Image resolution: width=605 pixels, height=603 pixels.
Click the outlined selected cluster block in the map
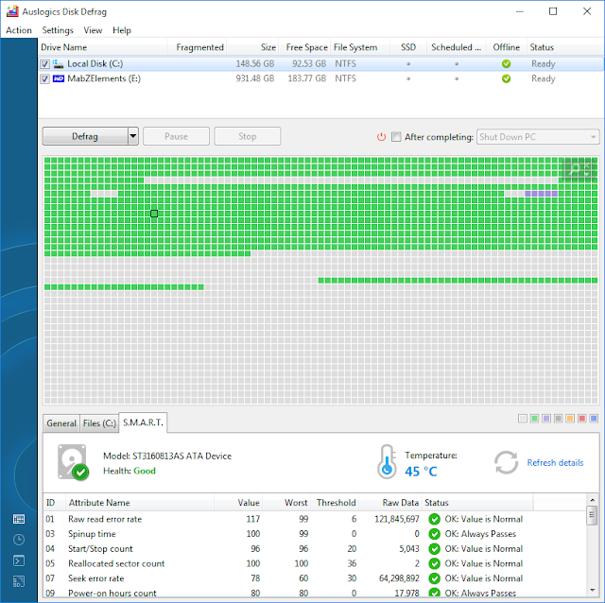tap(154, 214)
